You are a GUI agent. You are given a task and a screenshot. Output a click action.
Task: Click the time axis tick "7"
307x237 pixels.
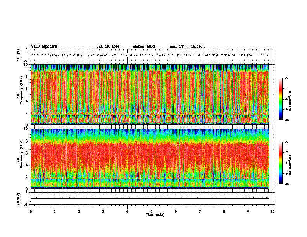(x=200, y=211)
